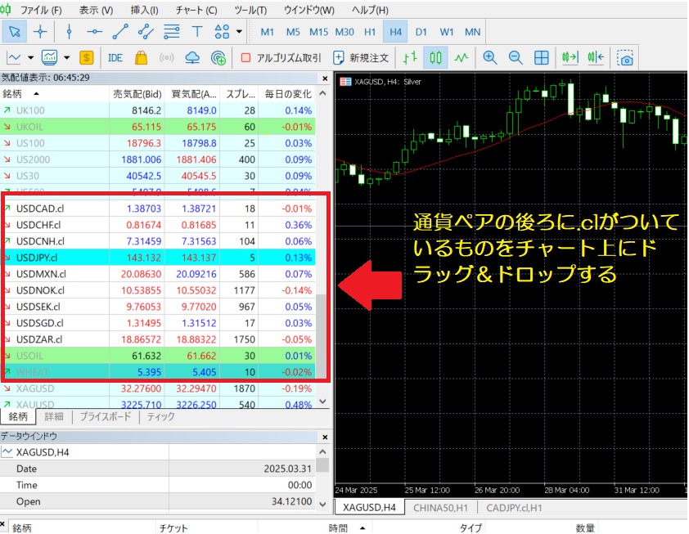The width and height of the screenshot is (689, 534).
Task: Open the チャート (C) menu
Action: [196, 10]
